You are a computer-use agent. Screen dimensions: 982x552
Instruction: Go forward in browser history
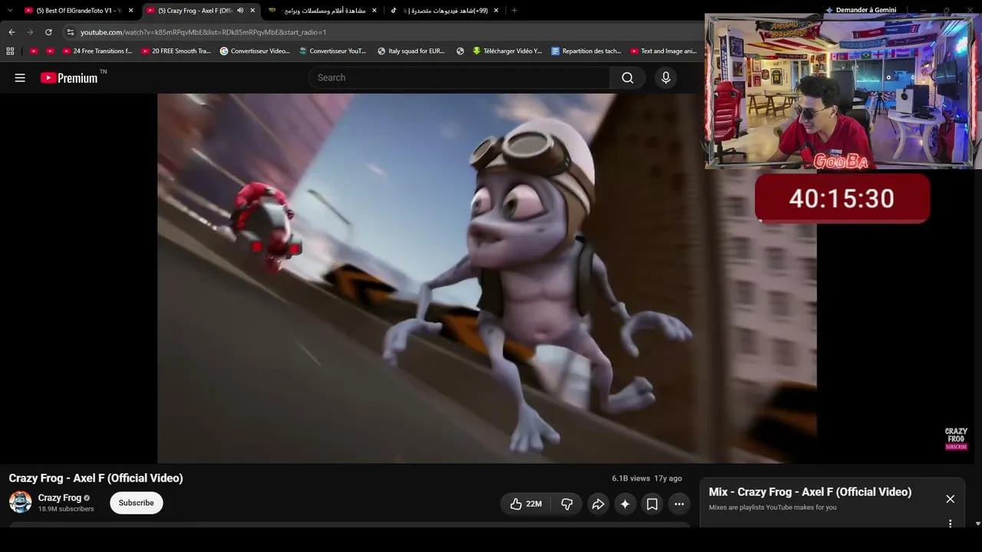coord(30,32)
